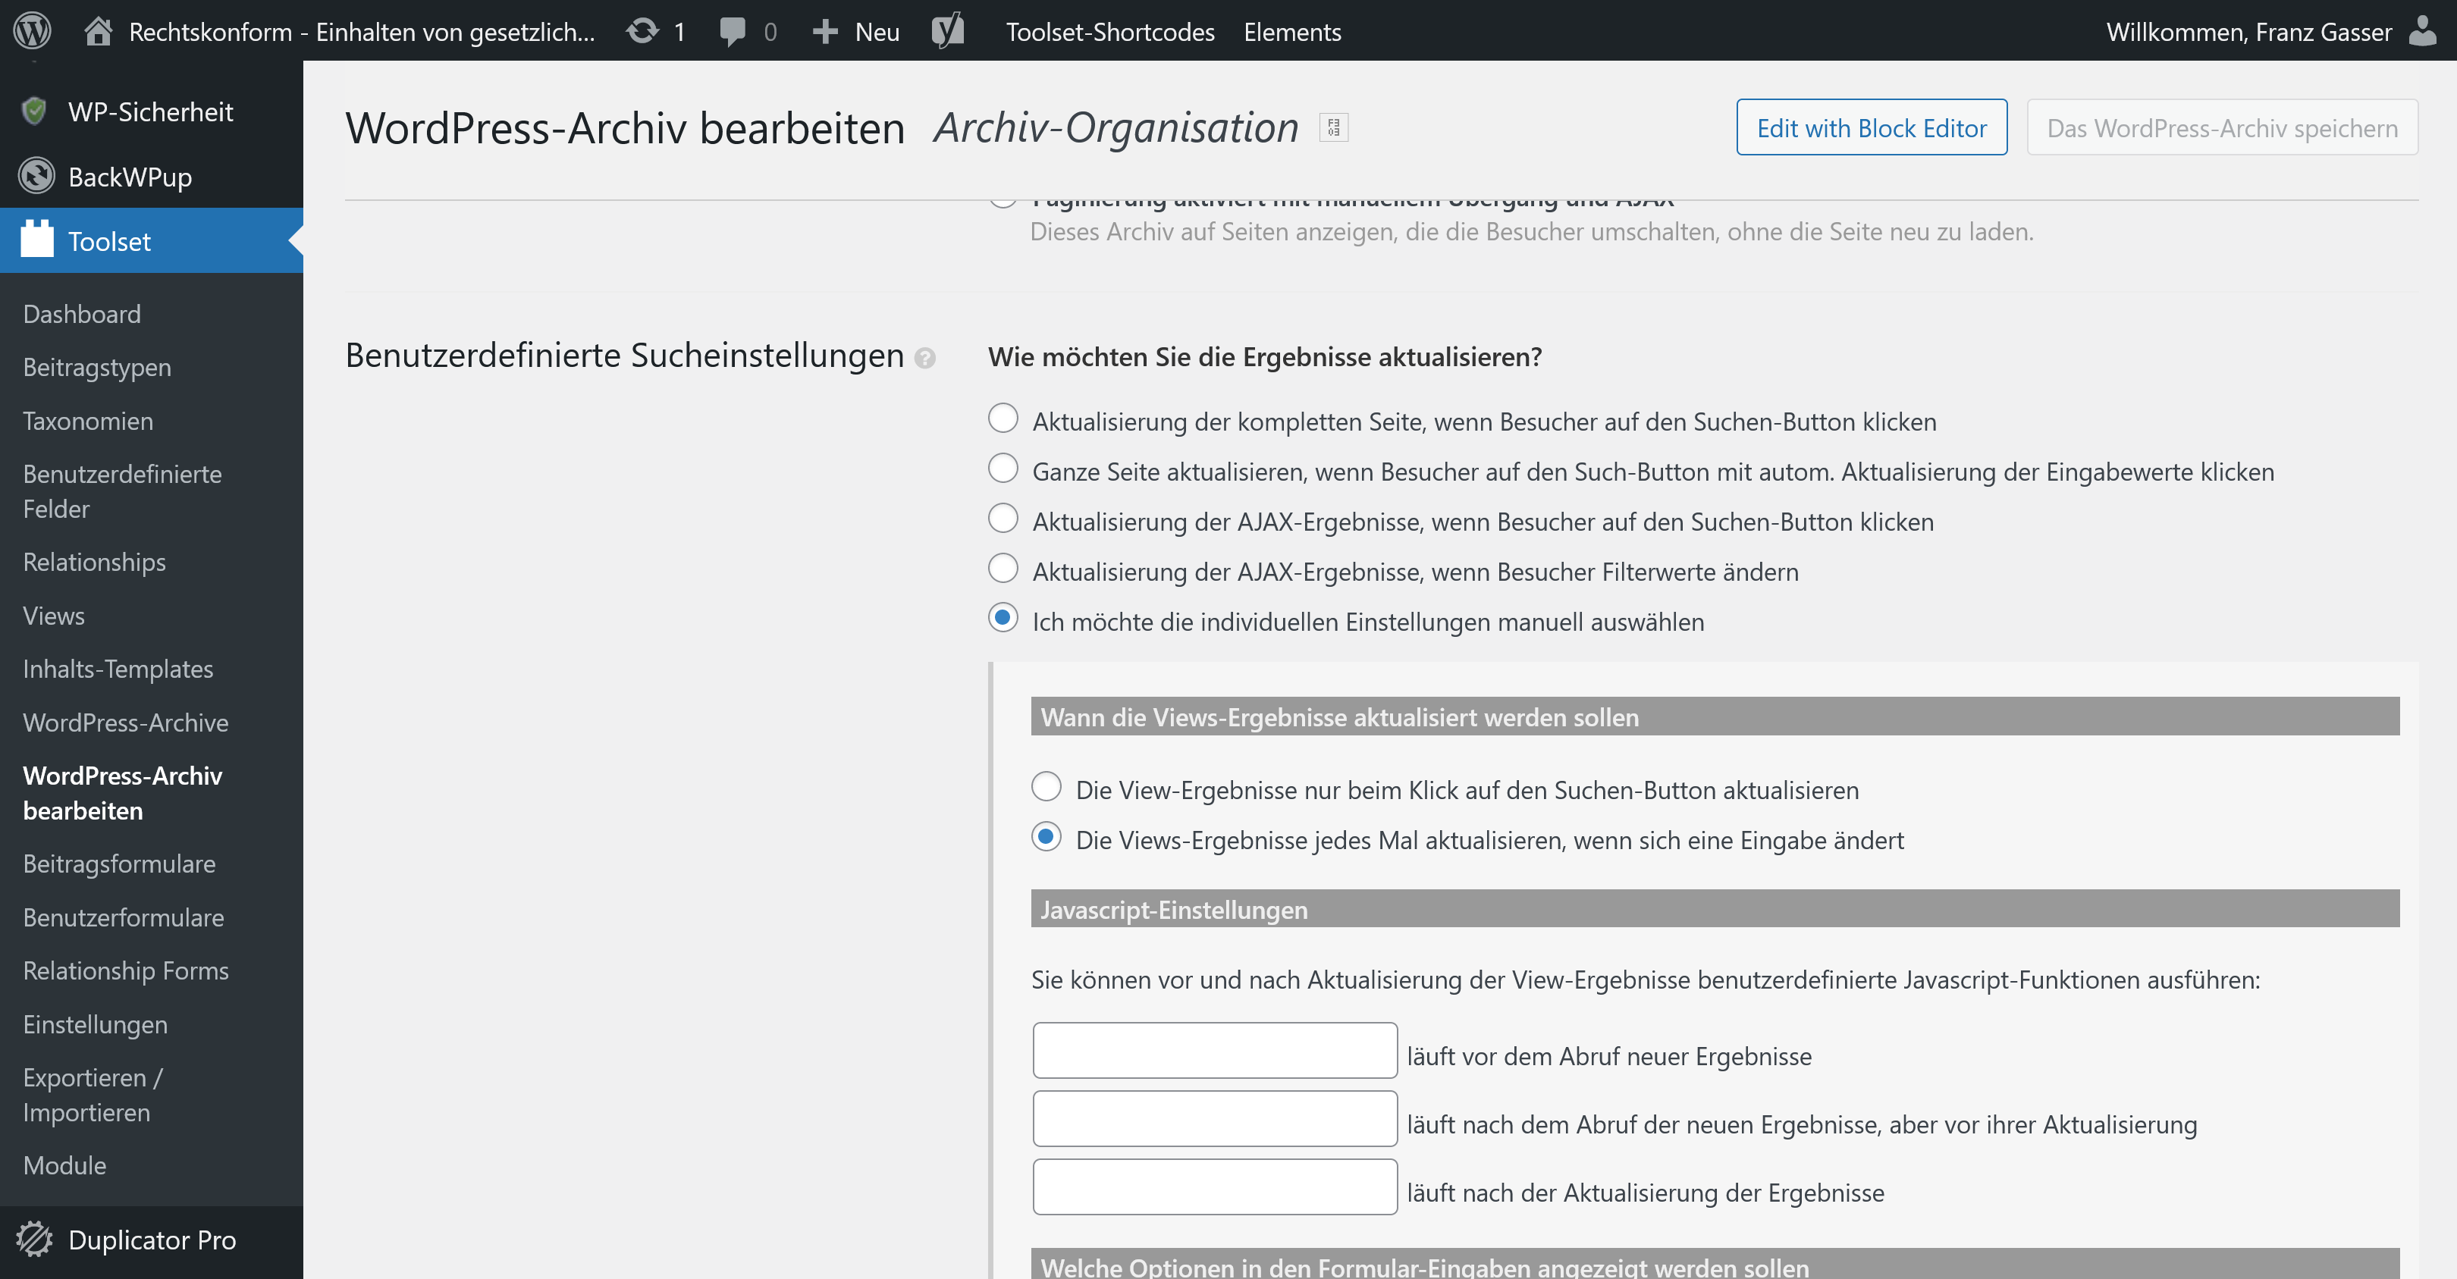Select 'individuellen Einstellungen manuell auswählen' radio
The height and width of the screenshot is (1279, 2457).
[x=1003, y=618]
